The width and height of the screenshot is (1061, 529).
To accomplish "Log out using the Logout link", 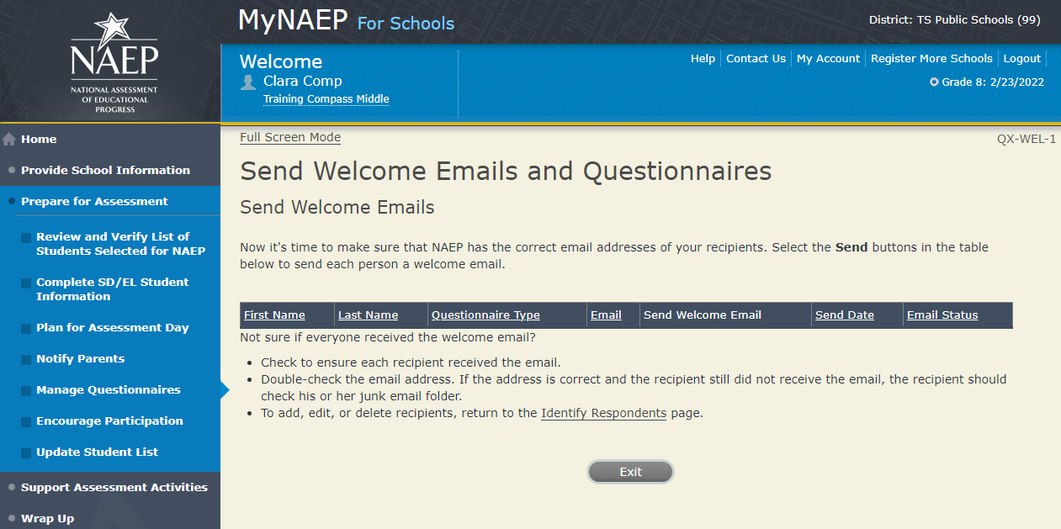I will [1022, 59].
